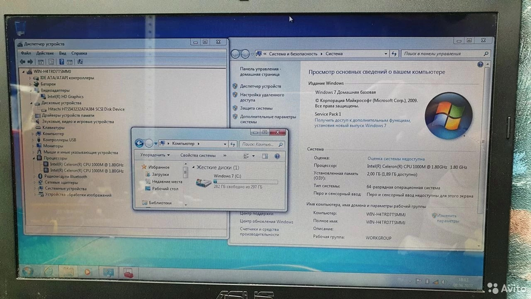
Task: Toggle the preview pane icon in Компьютер window
Action: [265, 156]
